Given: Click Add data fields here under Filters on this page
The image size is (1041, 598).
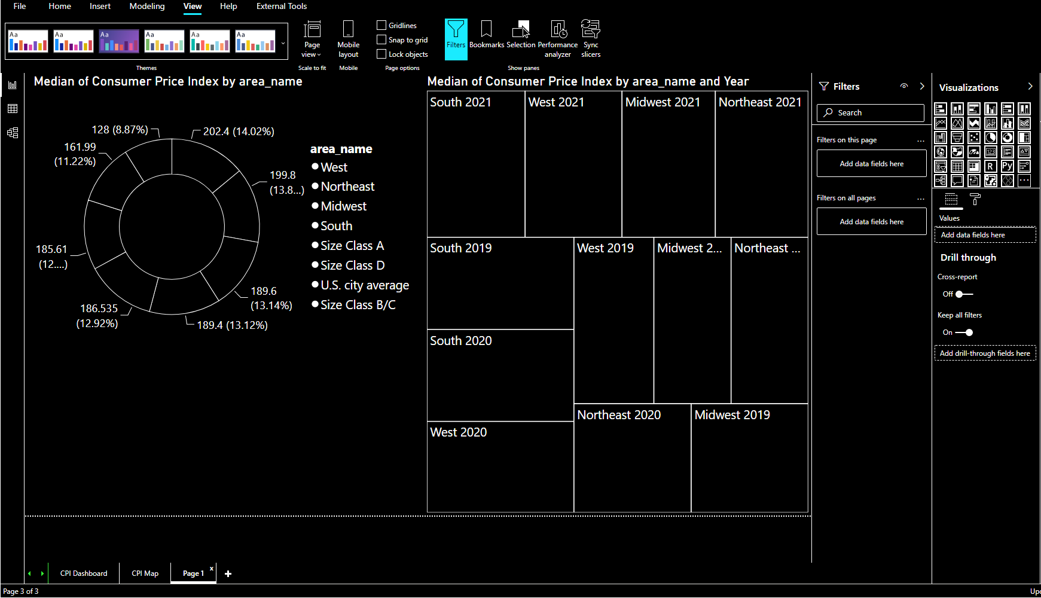Looking at the screenshot, I should [871, 163].
